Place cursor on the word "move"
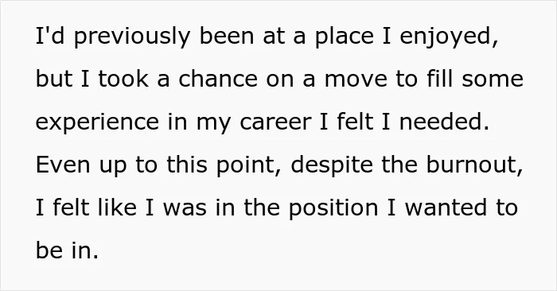 [356, 80]
